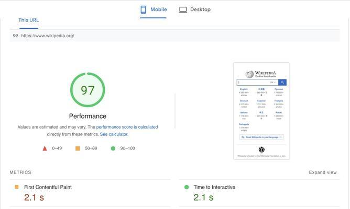Image resolution: width=350 pixels, height=209 pixels.
Task: Click the 97 performance score gauge
Action: click(87, 90)
